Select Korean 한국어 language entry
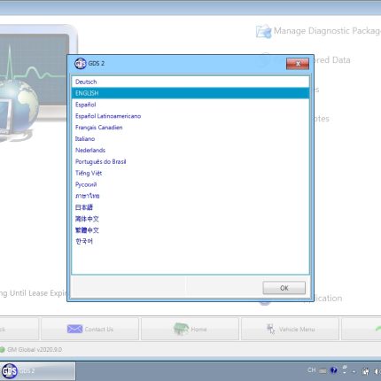381x381 pixels. tap(190, 241)
